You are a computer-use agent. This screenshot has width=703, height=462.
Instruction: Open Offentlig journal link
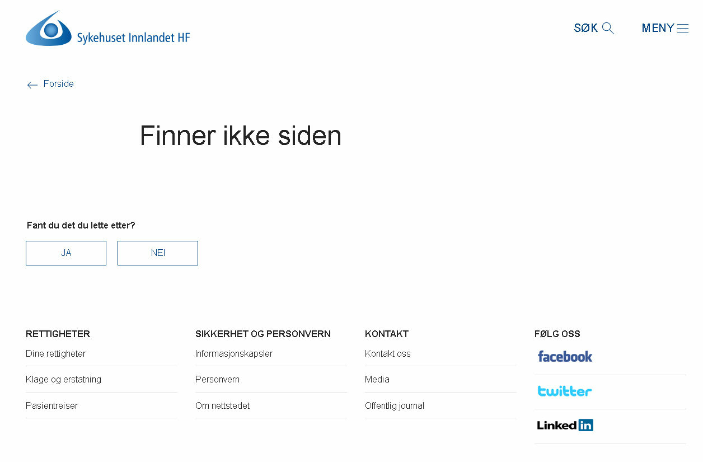coord(394,406)
